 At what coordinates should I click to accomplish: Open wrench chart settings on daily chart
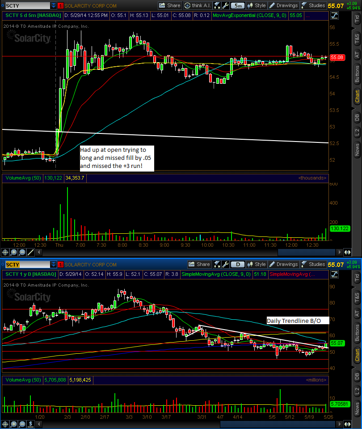(225, 264)
